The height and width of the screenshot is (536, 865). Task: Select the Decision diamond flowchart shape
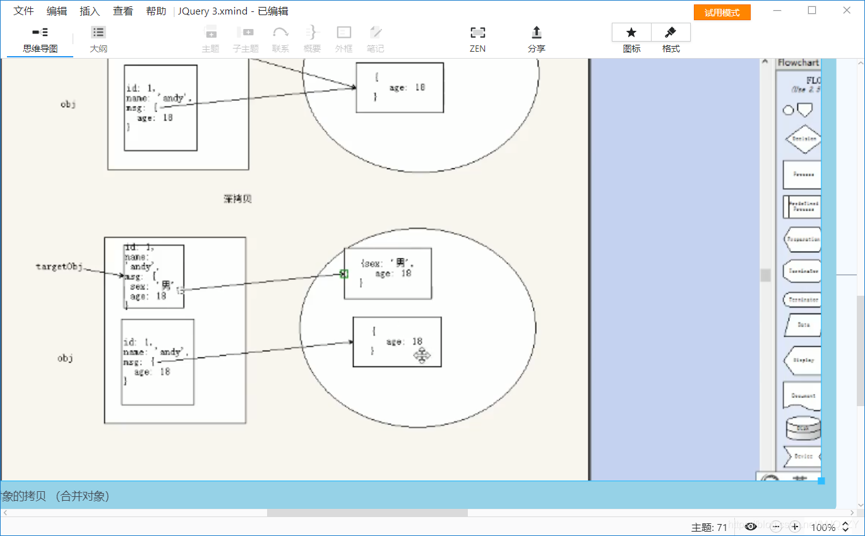coord(803,139)
